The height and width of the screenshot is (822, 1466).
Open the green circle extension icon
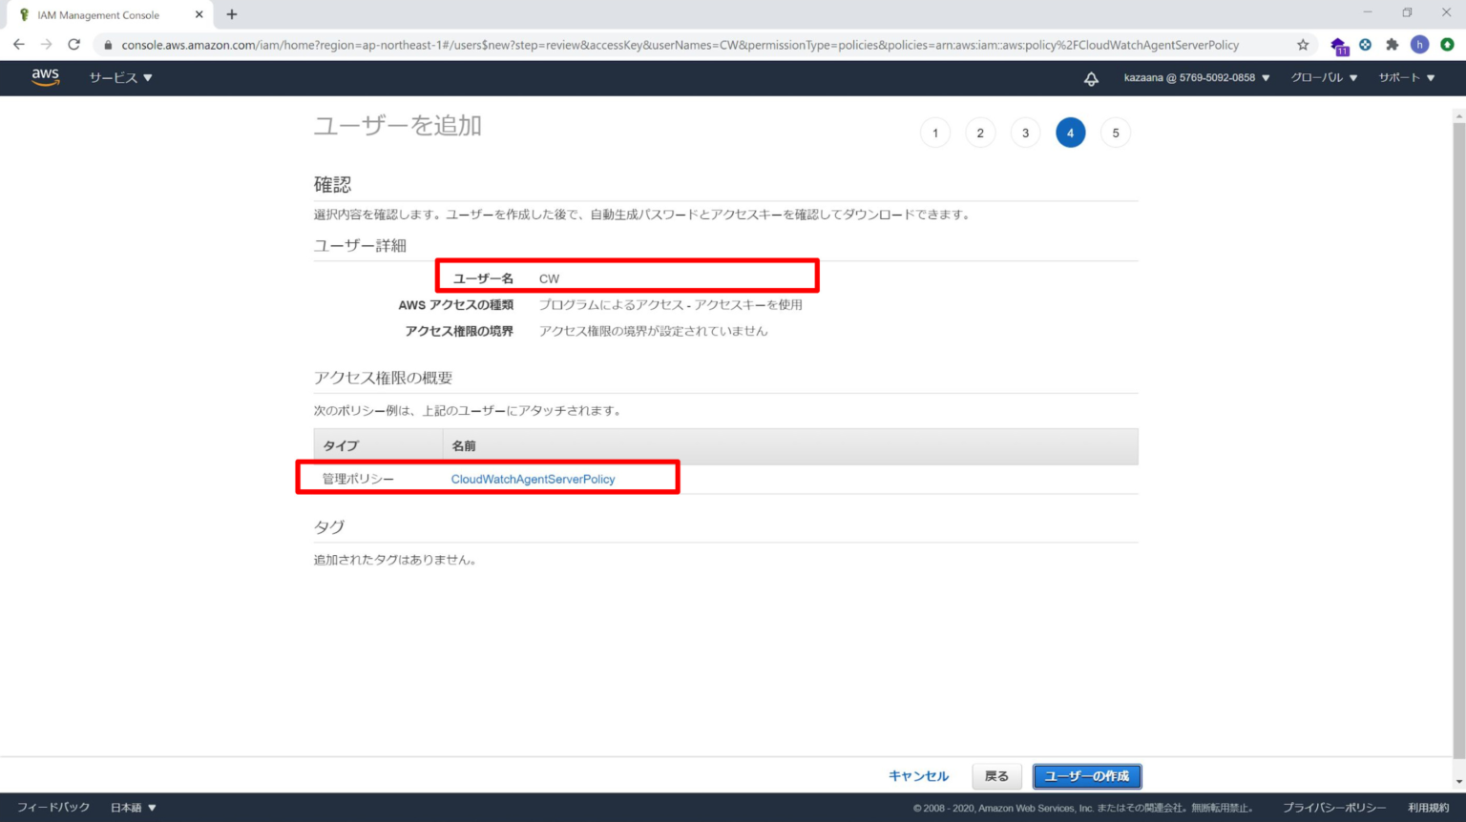point(1447,45)
